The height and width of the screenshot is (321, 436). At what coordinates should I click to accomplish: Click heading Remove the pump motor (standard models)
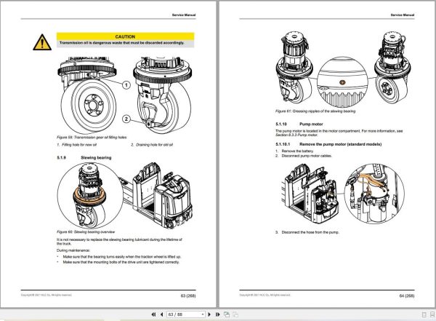coord(340,144)
